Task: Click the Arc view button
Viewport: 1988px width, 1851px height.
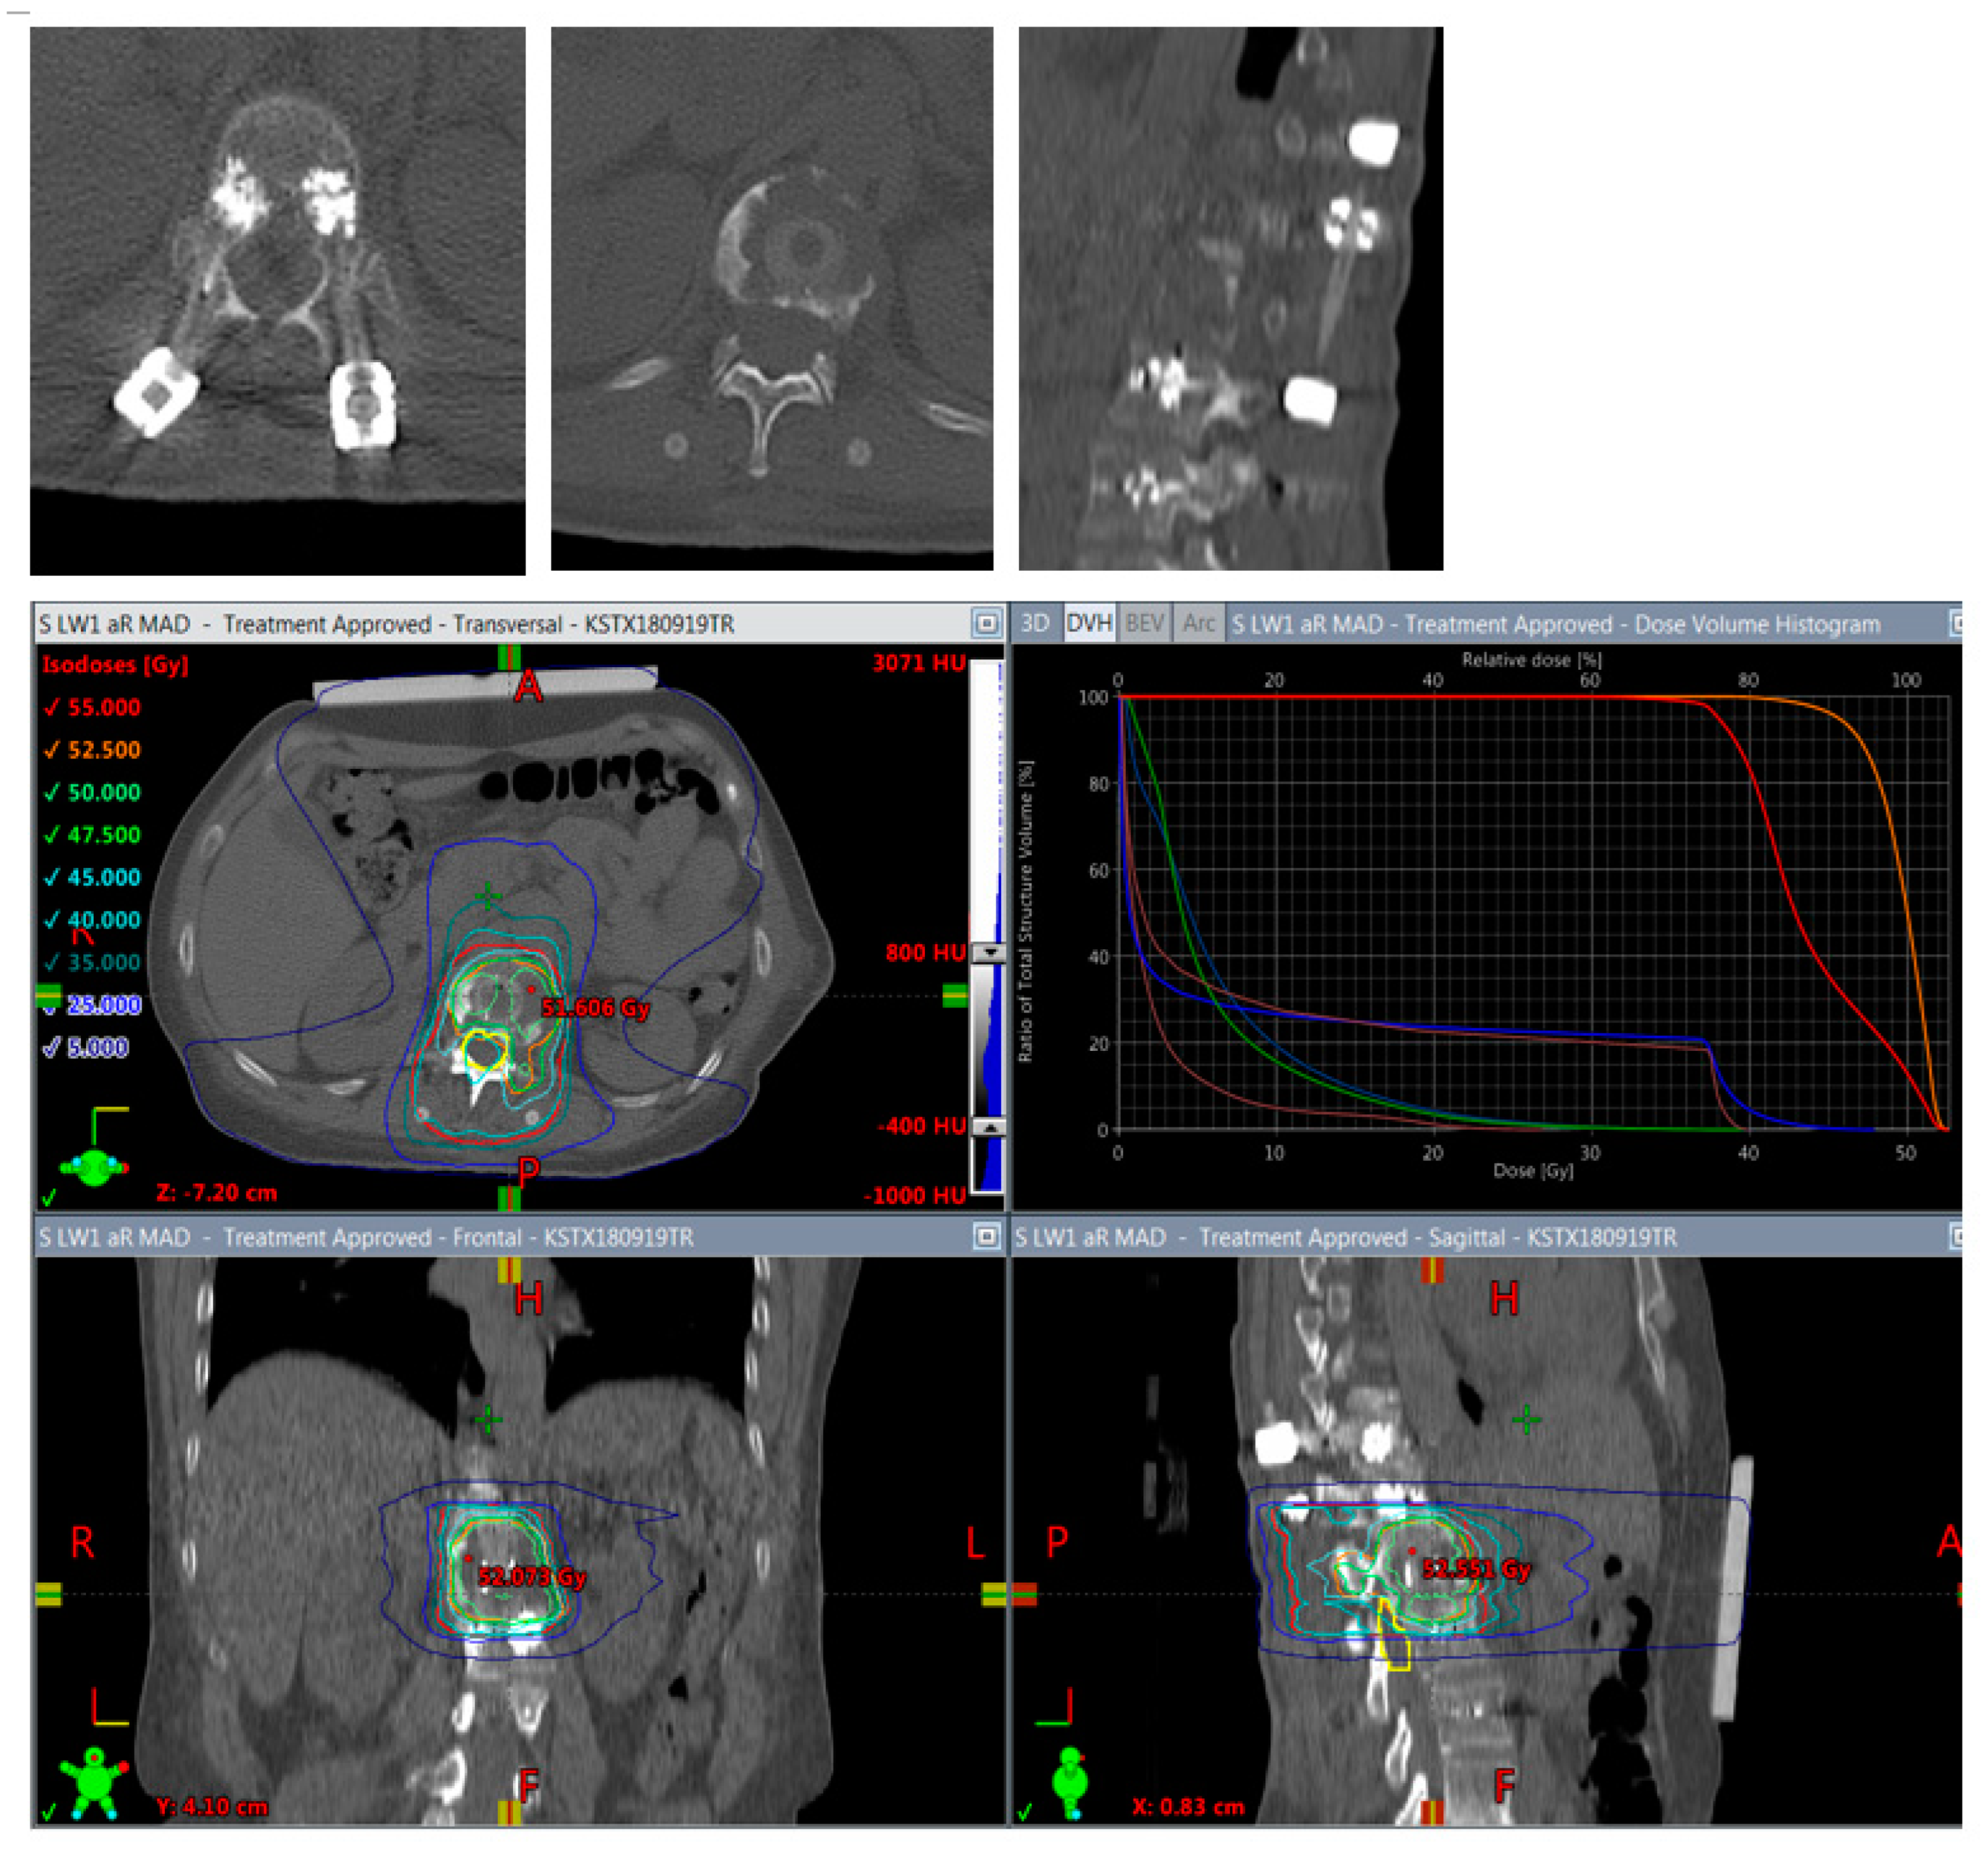Action: tap(1198, 624)
